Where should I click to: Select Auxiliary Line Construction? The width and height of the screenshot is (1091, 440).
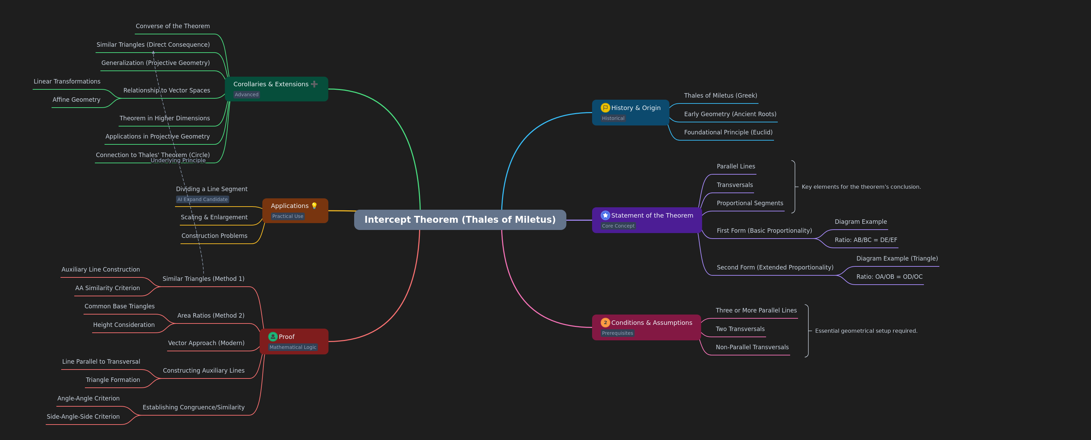(100, 270)
